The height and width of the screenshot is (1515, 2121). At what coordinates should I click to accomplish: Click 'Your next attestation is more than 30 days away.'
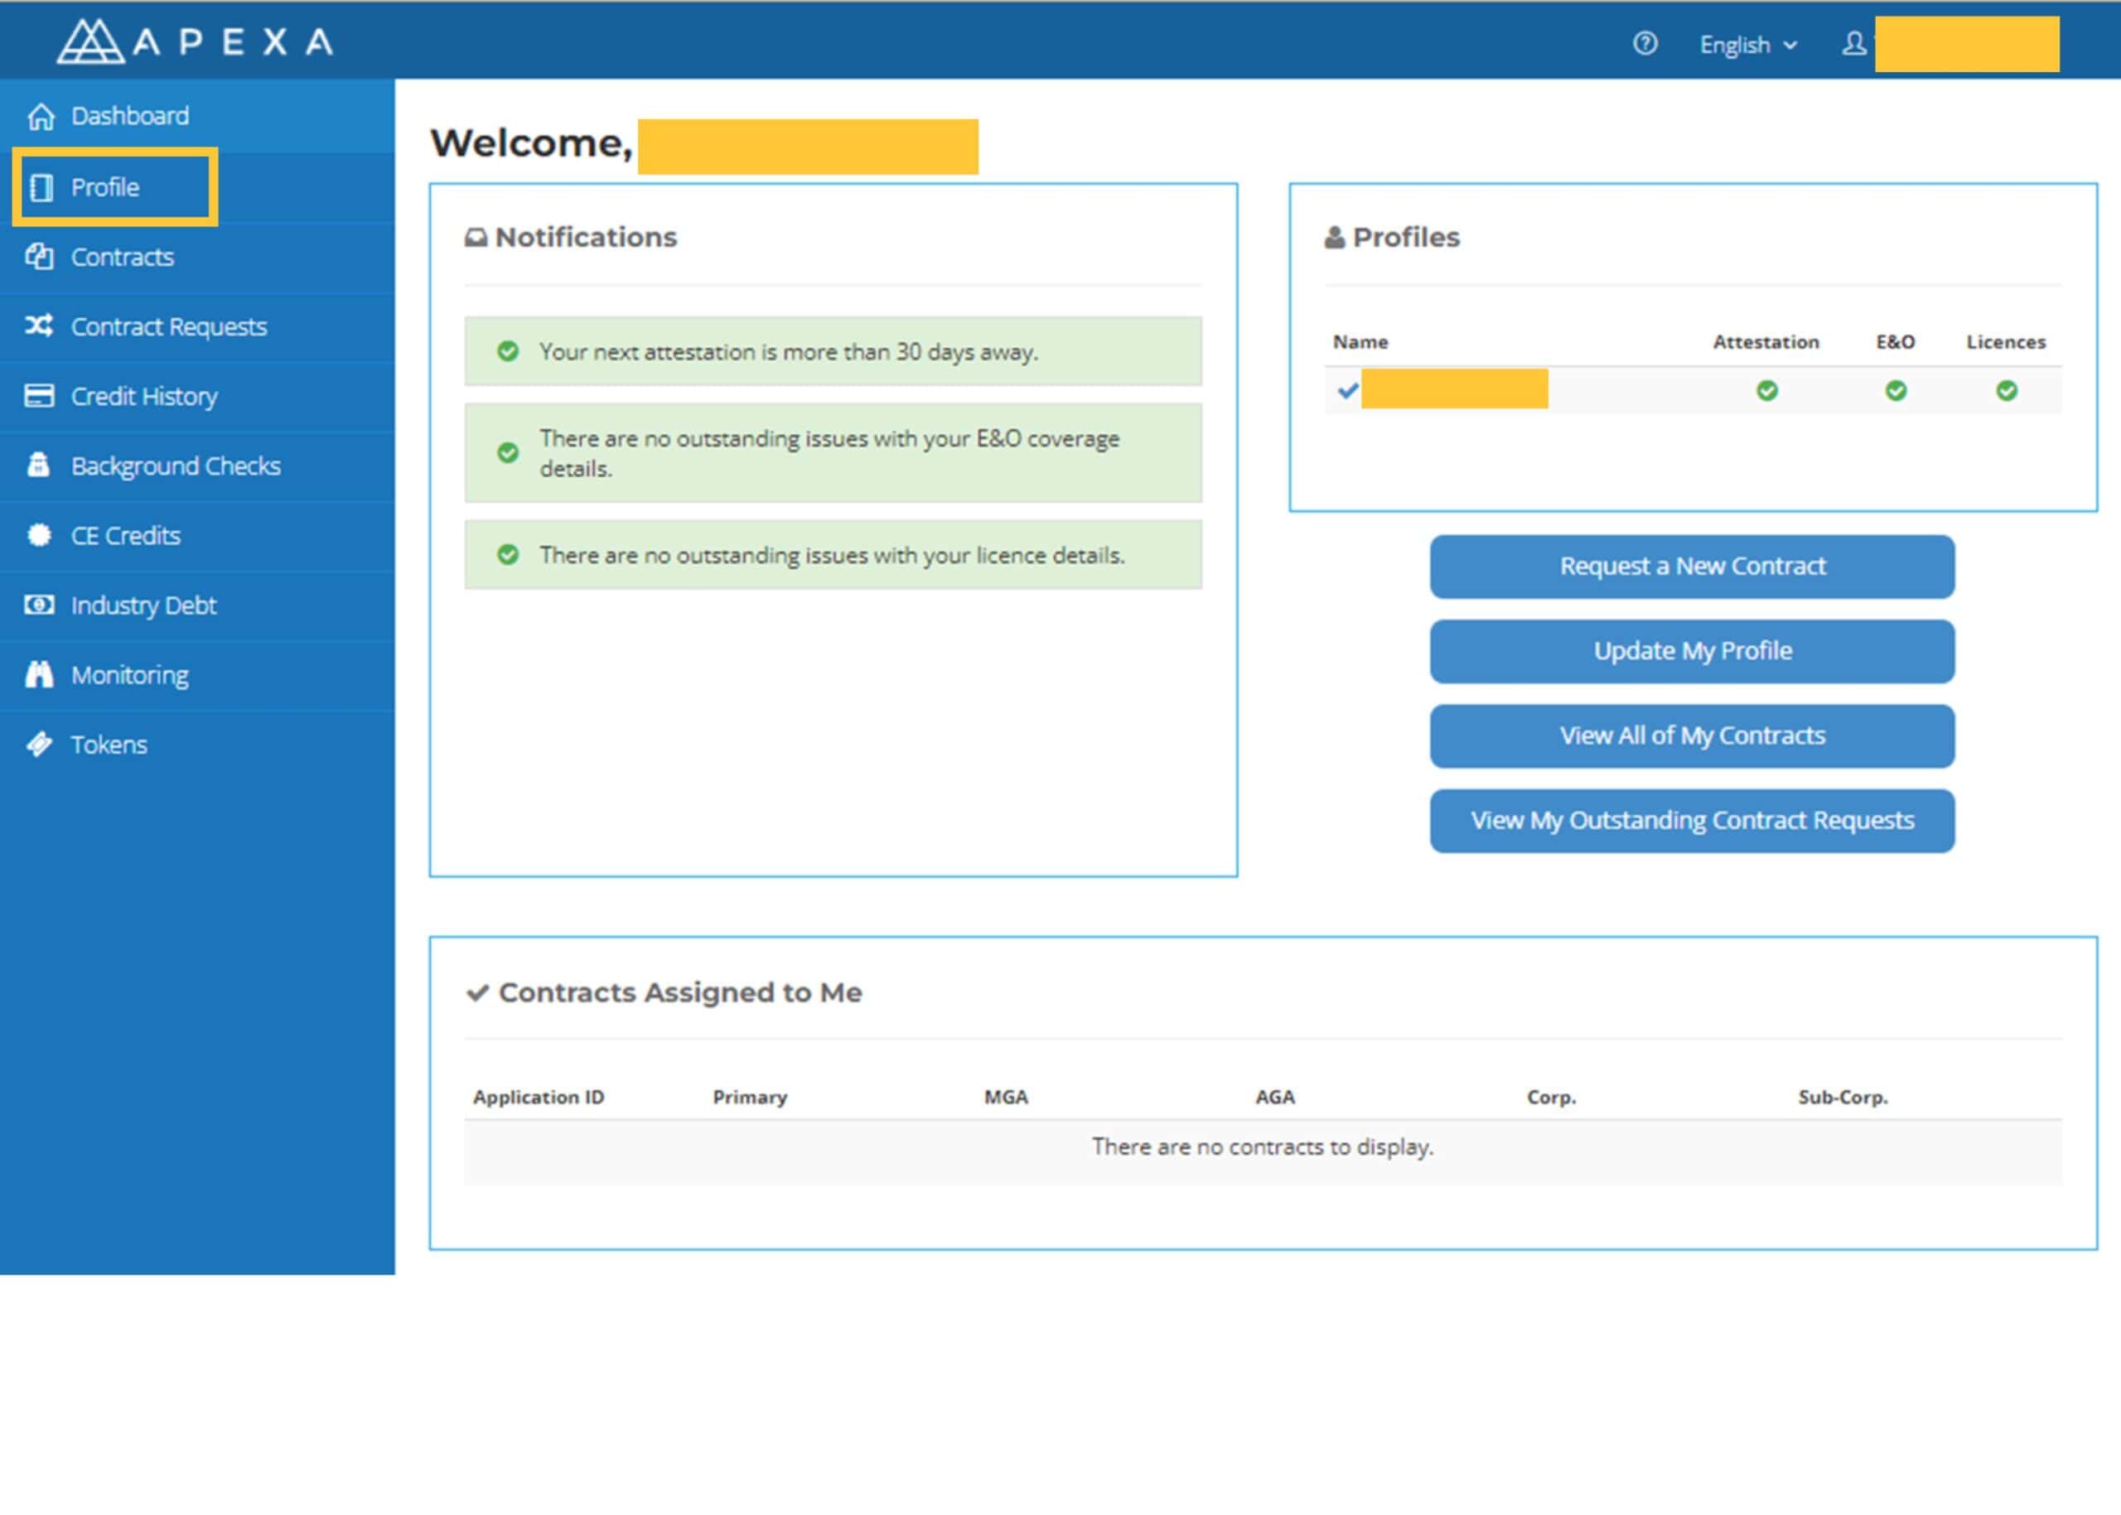click(789, 353)
